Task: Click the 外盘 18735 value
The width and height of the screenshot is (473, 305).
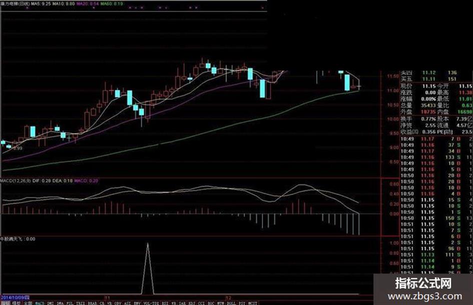Action: pyautogui.click(x=428, y=112)
